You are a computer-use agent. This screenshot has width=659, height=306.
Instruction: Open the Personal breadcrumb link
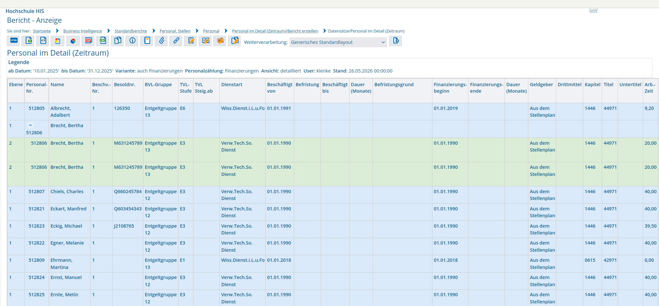(x=211, y=31)
